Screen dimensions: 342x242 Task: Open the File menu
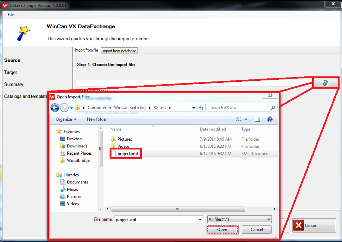[x=11, y=14]
